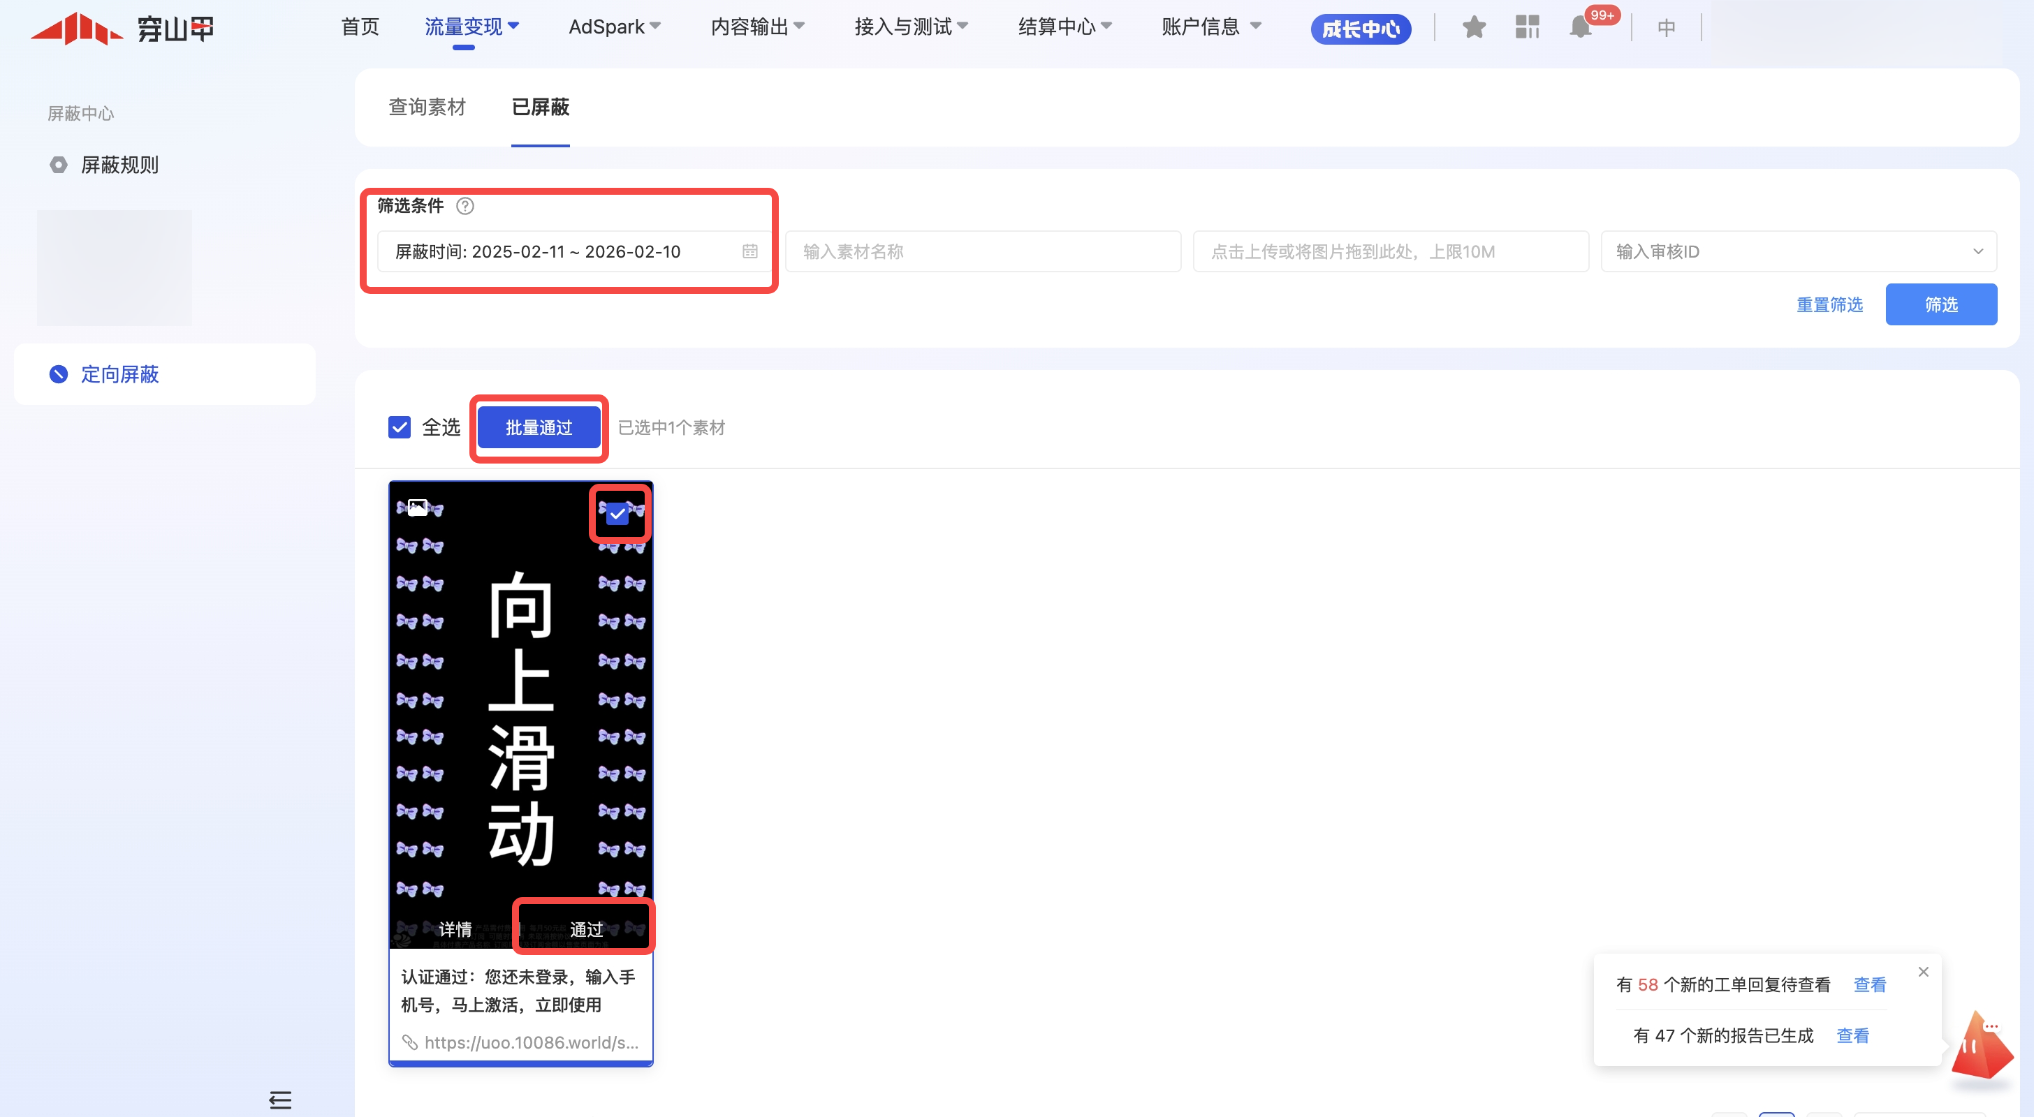The image size is (2034, 1117).
Task: Open the 输入审核ID dropdown
Action: click(1798, 252)
